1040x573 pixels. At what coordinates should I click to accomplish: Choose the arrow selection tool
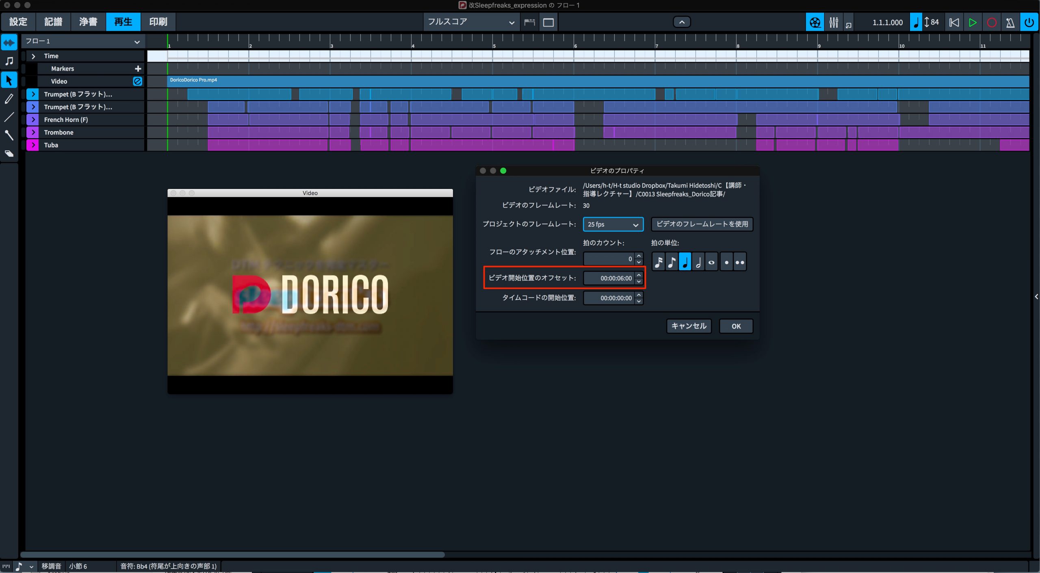tap(9, 80)
